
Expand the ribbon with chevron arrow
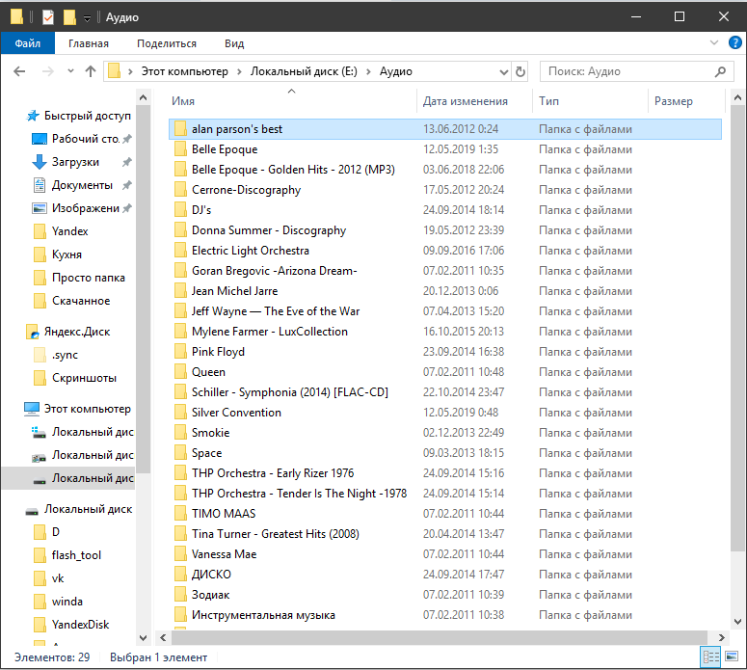pos(714,42)
